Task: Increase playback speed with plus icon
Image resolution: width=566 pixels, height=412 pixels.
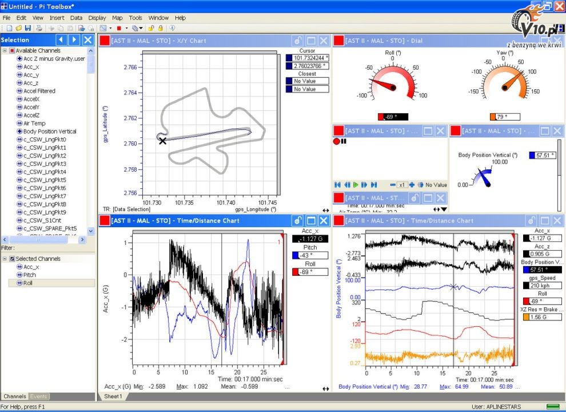Action: [412, 185]
